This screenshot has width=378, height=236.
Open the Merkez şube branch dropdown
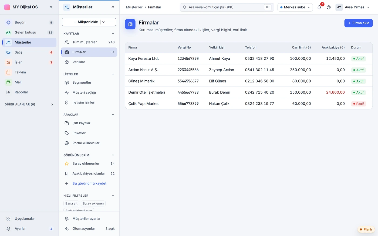(295, 7)
